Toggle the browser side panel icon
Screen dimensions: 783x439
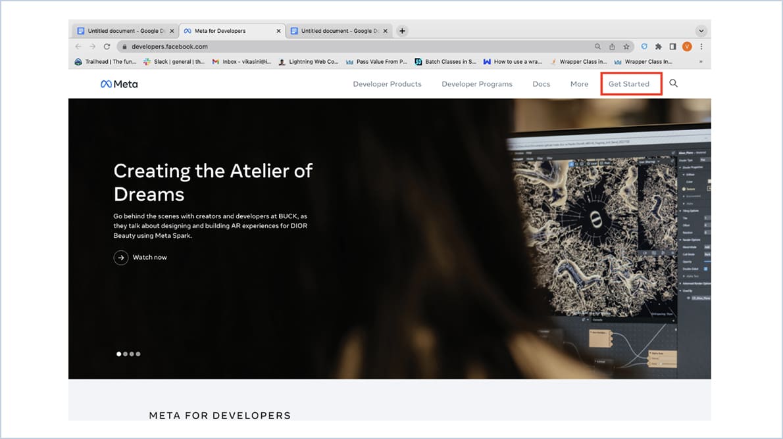[x=672, y=47]
